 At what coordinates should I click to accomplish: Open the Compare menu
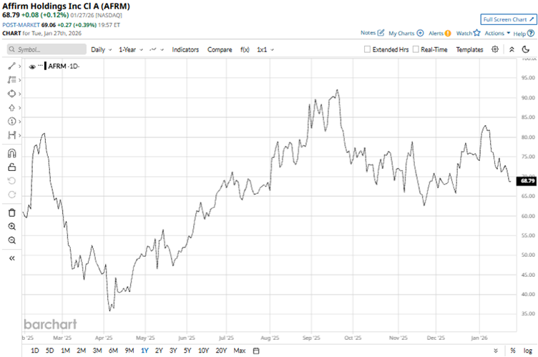[220, 50]
